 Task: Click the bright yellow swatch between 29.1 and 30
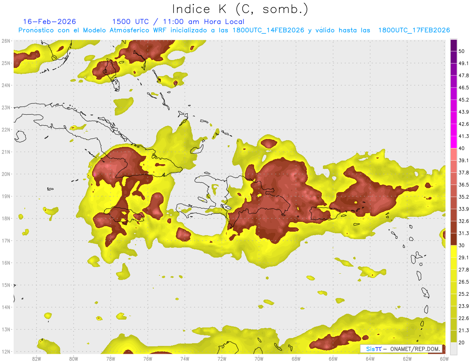pos(454,251)
